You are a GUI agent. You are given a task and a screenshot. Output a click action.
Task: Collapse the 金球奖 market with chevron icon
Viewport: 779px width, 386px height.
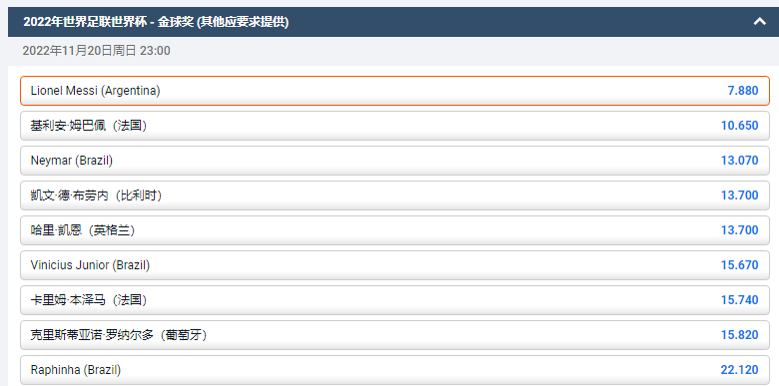pos(759,21)
